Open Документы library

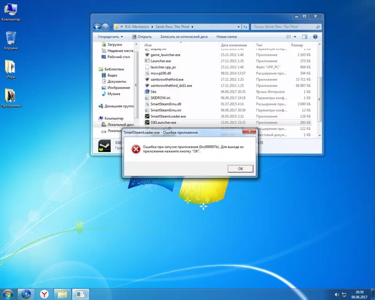point(116,82)
